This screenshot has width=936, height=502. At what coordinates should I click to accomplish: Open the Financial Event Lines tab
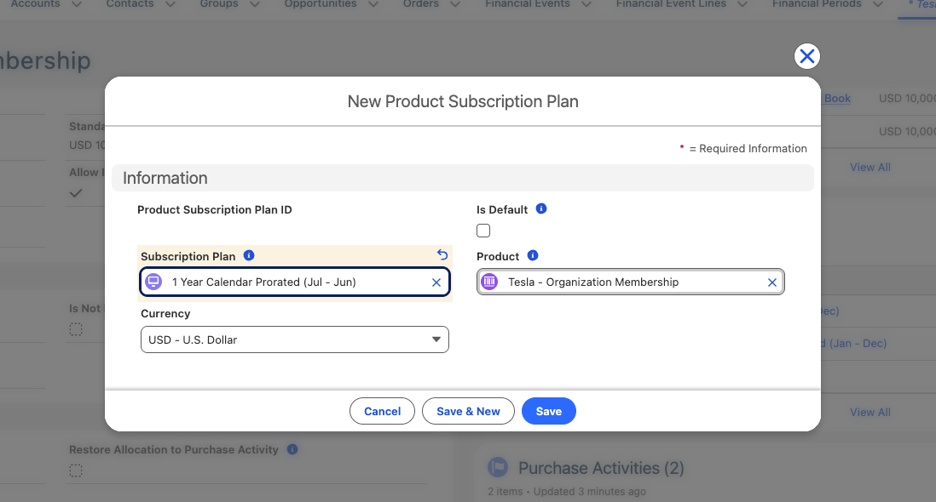671,4
